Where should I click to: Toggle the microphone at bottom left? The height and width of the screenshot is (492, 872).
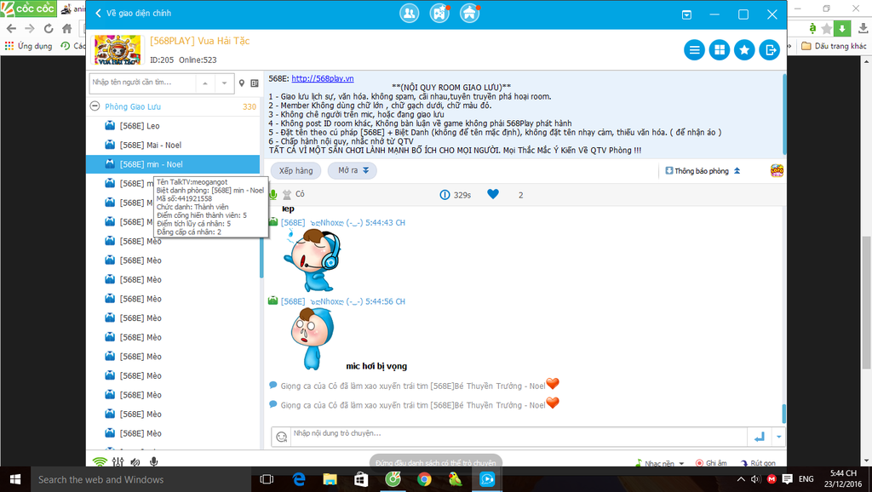click(x=154, y=461)
